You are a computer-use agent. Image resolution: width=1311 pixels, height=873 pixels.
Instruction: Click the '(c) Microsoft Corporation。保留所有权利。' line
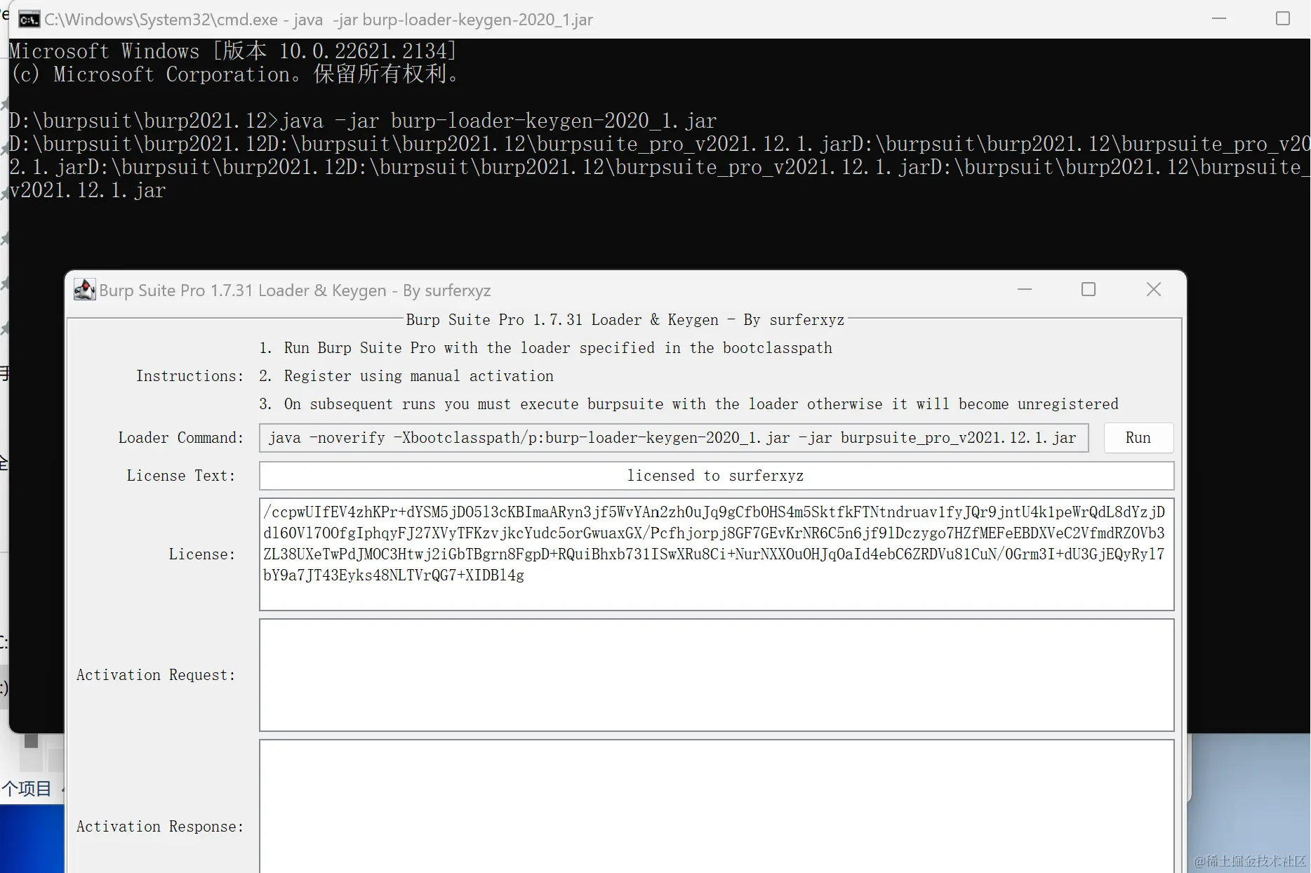(236, 74)
